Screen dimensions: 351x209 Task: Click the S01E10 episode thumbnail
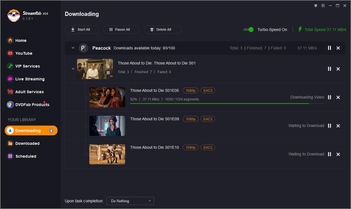[x=107, y=154]
